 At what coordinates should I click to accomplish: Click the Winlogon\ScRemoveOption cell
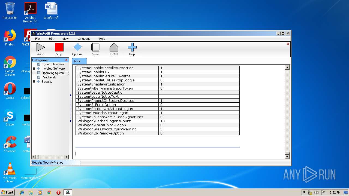click(117, 133)
